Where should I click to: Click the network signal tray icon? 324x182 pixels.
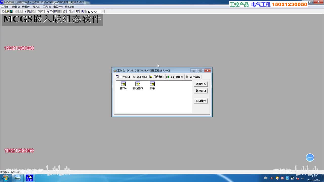click(302, 178)
